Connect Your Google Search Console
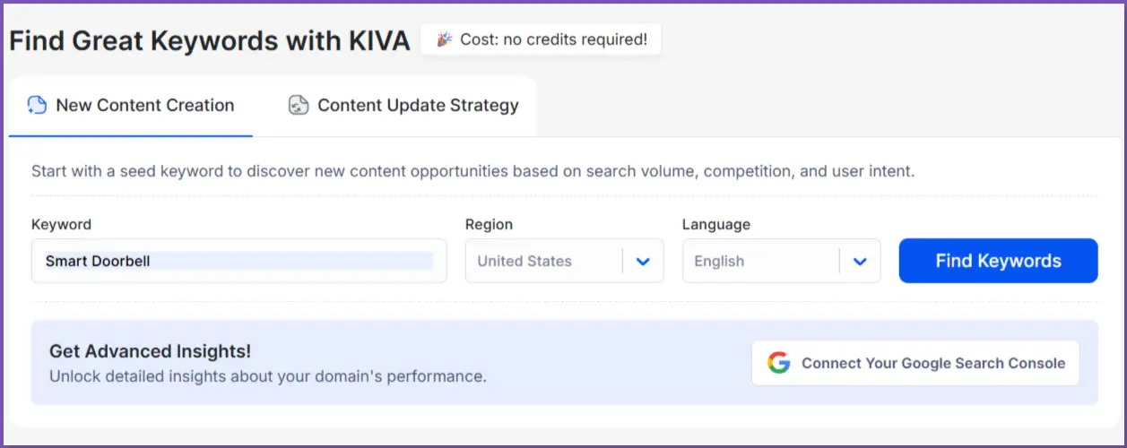 tap(915, 363)
